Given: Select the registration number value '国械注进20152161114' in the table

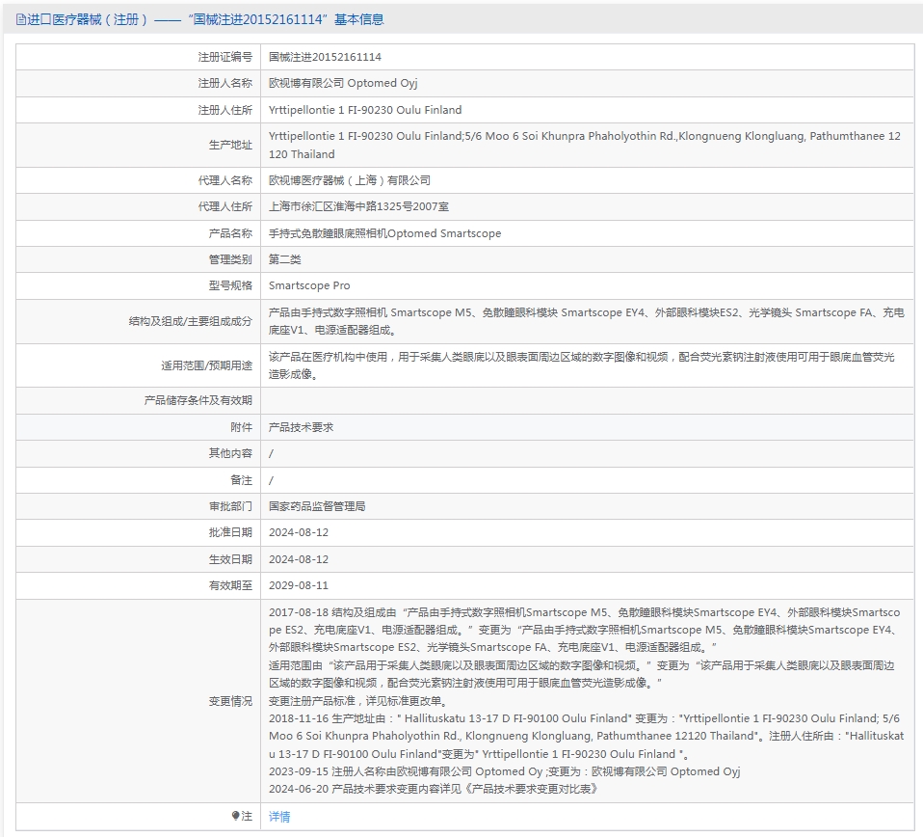Looking at the screenshot, I should coord(325,57).
